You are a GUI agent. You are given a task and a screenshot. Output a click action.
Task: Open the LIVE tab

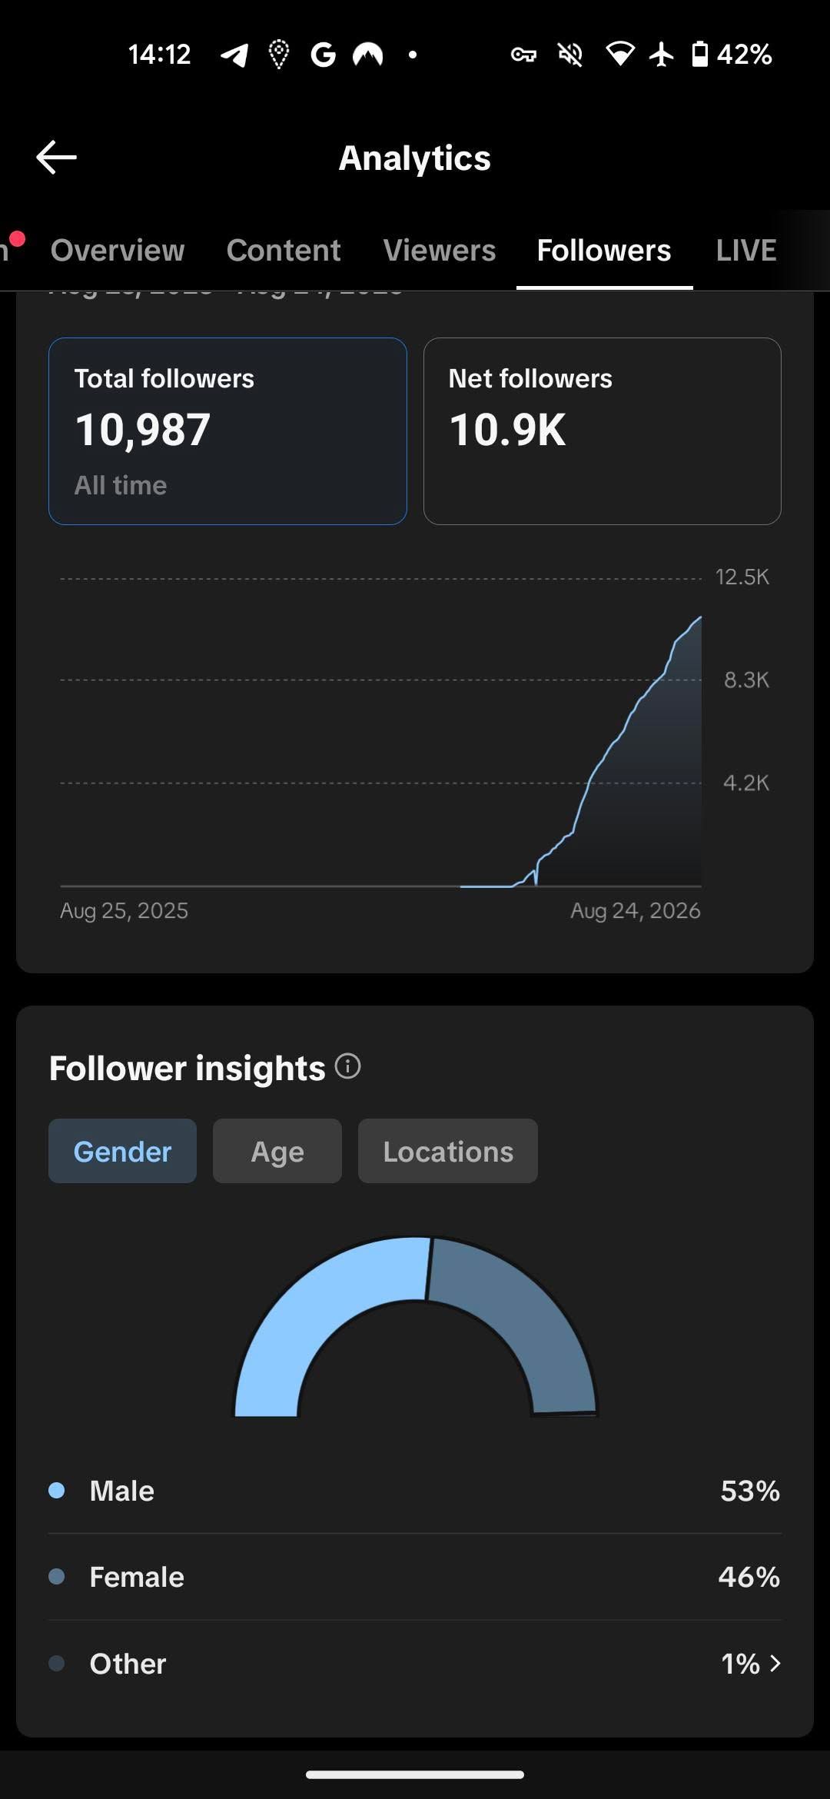[746, 250]
